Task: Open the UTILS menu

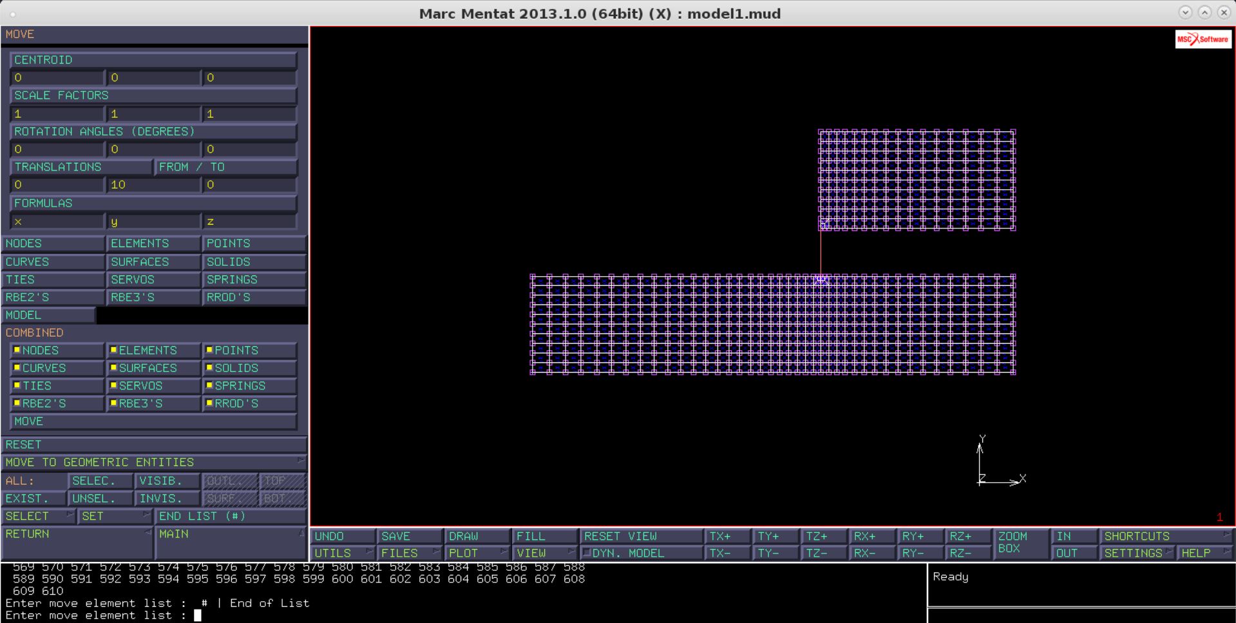Action: (343, 553)
